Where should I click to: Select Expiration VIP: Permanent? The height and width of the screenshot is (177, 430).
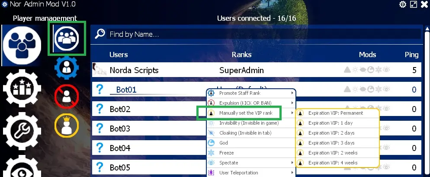click(337, 113)
